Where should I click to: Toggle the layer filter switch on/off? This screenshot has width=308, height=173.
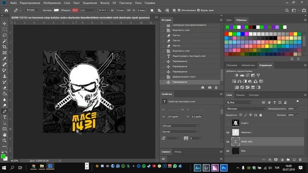(297, 102)
